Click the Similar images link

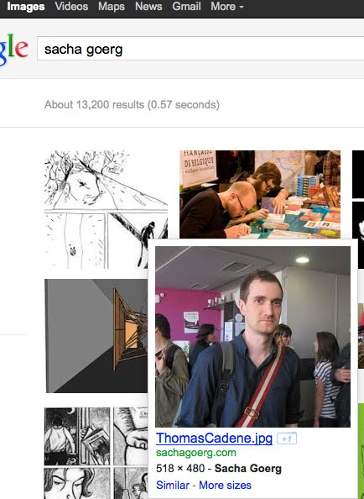[x=173, y=485]
